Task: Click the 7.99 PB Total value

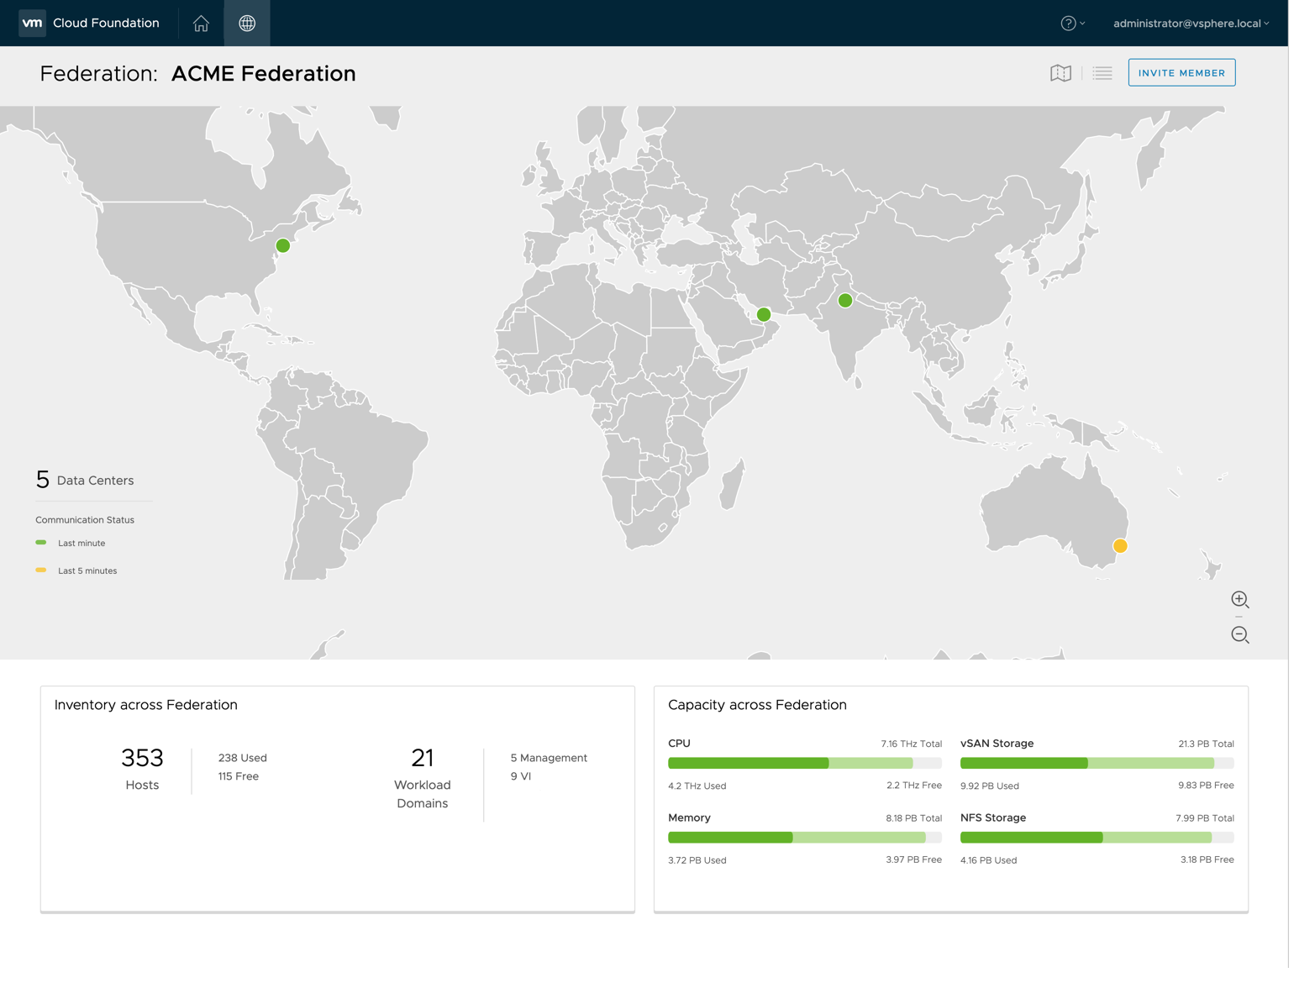Action: tap(1205, 818)
